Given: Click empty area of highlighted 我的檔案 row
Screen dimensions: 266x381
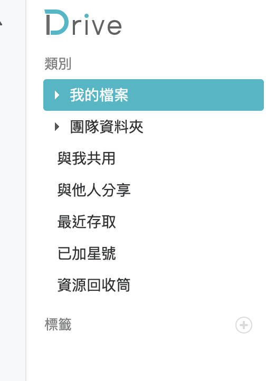Looking at the screenshot, I should (194, 95).
